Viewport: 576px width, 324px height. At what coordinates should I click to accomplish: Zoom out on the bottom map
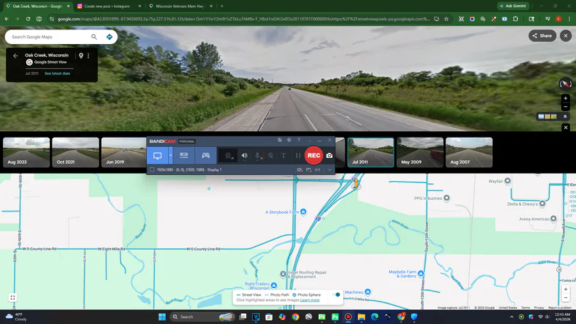(x=566, y=298)
